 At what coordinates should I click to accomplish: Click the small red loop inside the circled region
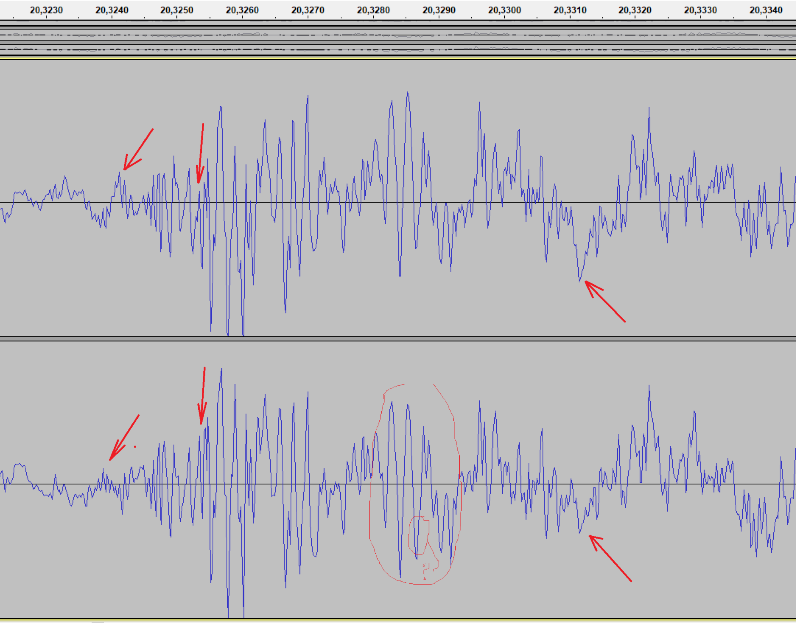418,535
